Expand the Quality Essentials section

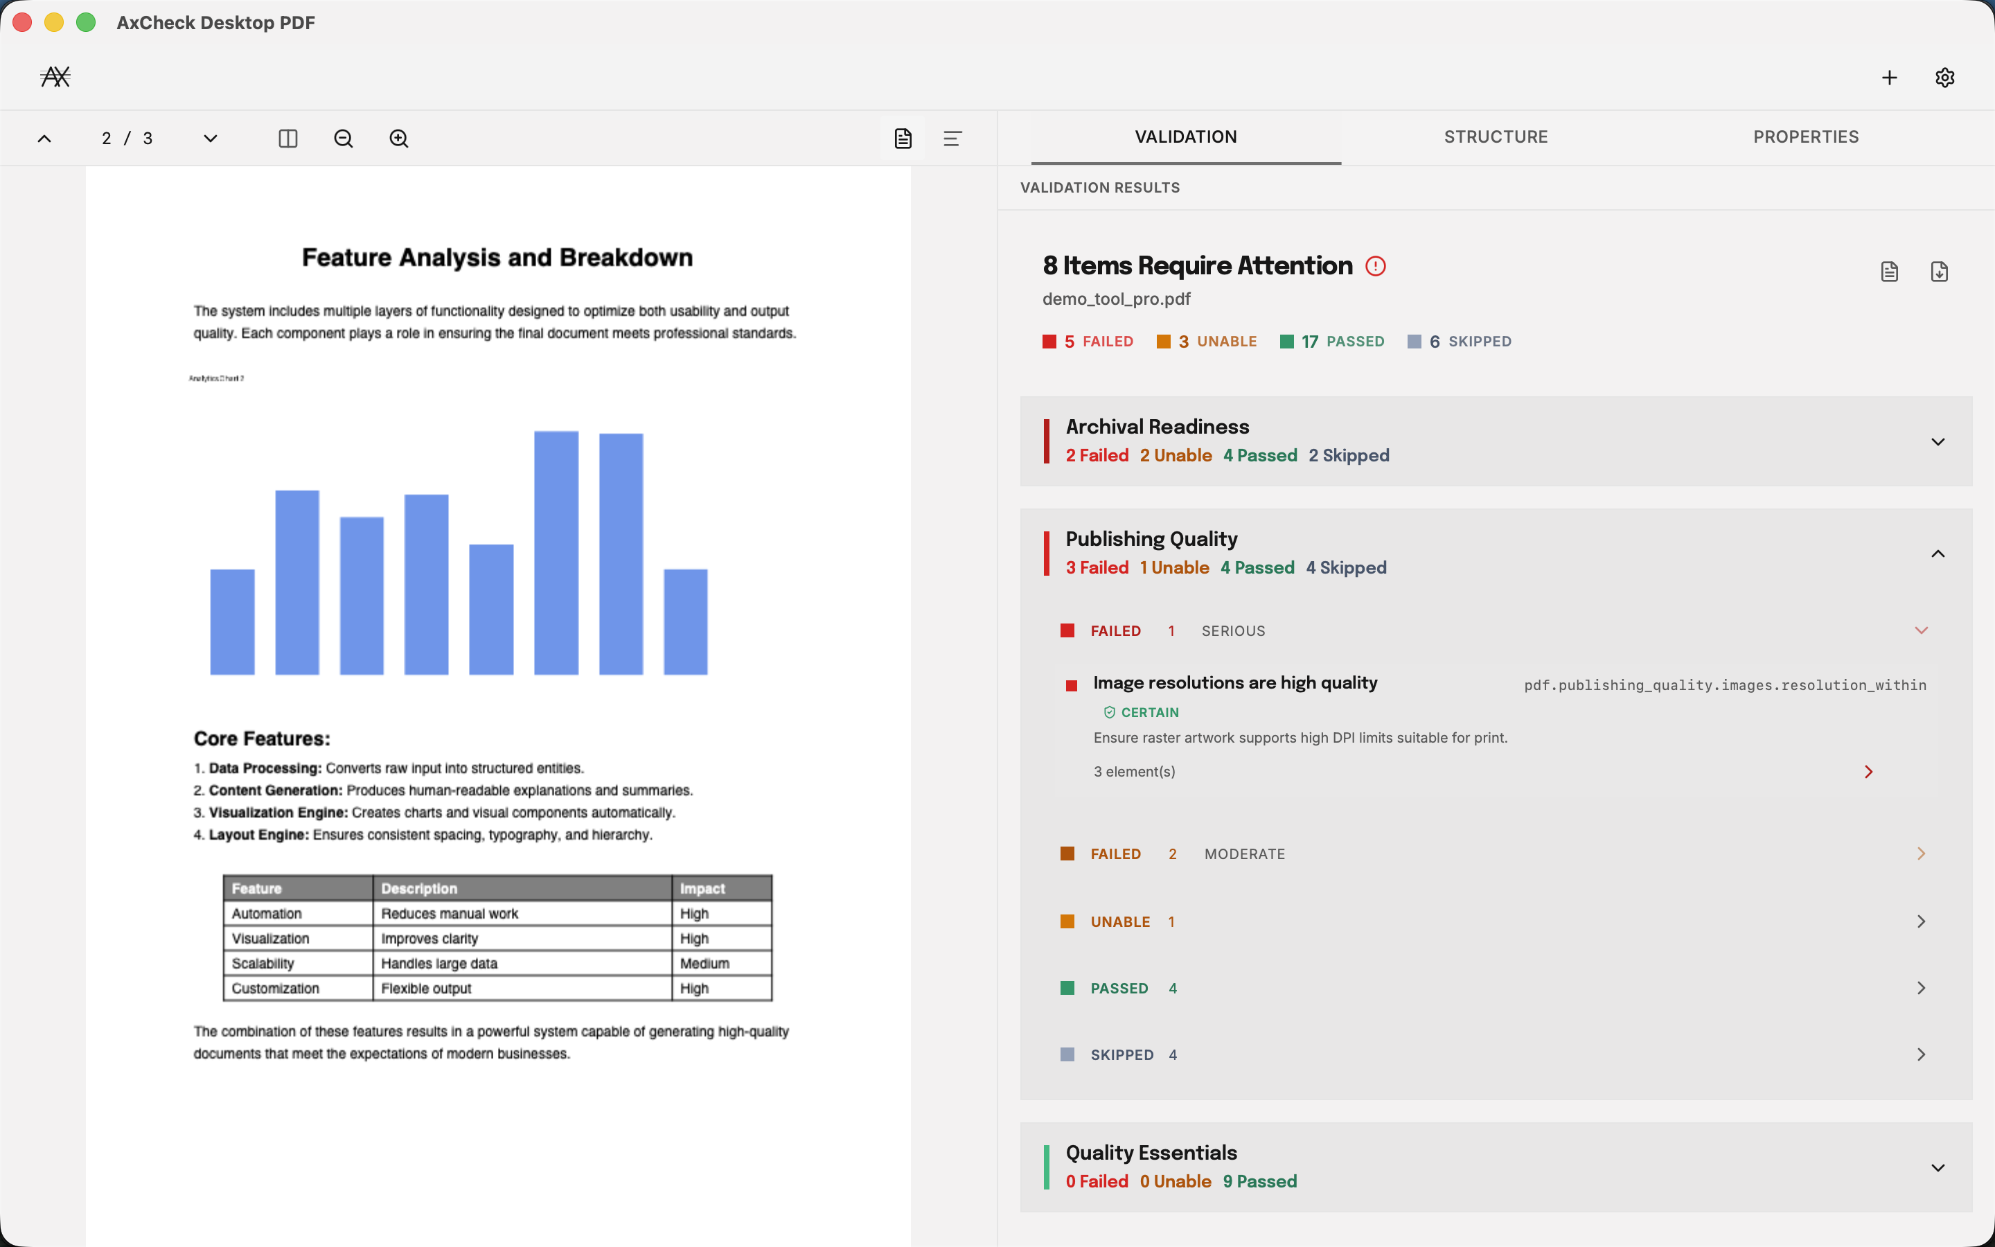click(x=1938, y=1166)
